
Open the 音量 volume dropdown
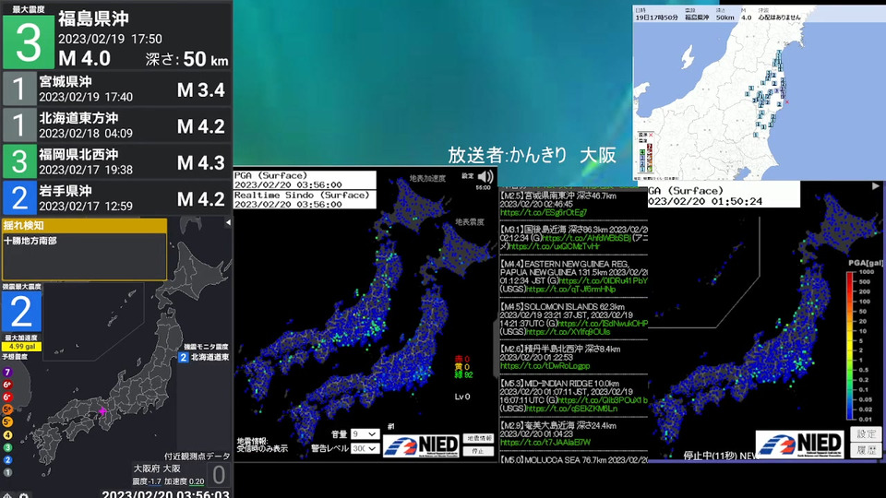pyautogui.click(x=365, y=433)
